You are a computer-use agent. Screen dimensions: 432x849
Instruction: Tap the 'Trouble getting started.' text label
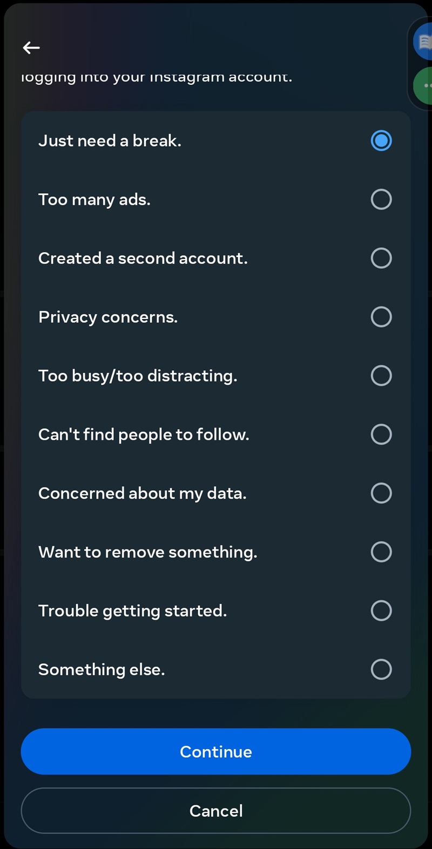tap(132, 611)
